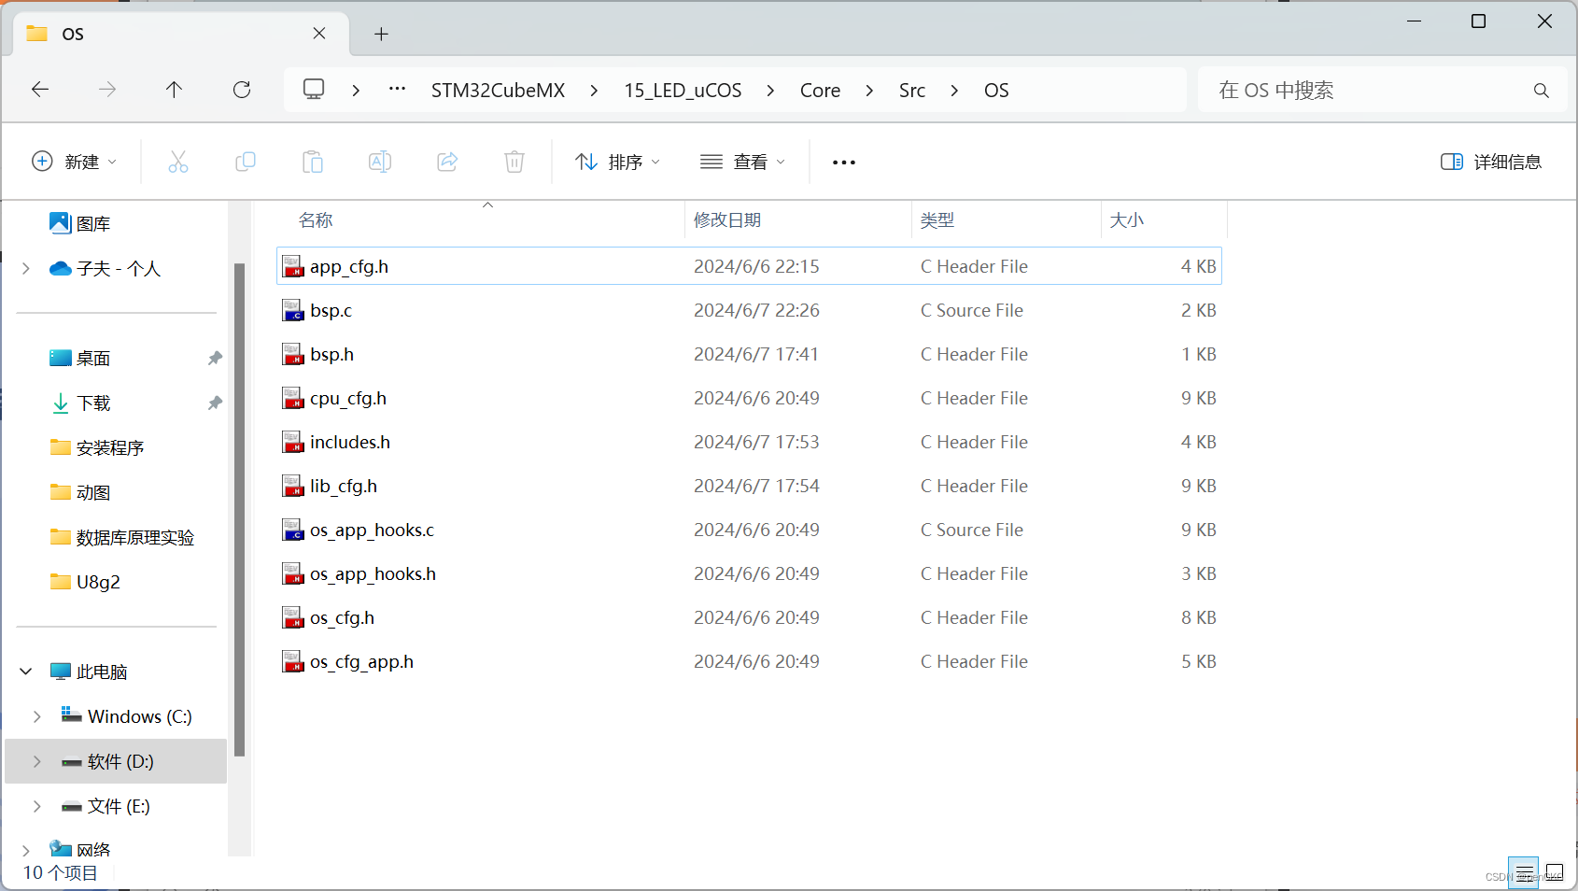Select the os_app_hooks.c file icon
Image resolution: width=1578 pixels, height=891 pixels.
coord(293,530)
